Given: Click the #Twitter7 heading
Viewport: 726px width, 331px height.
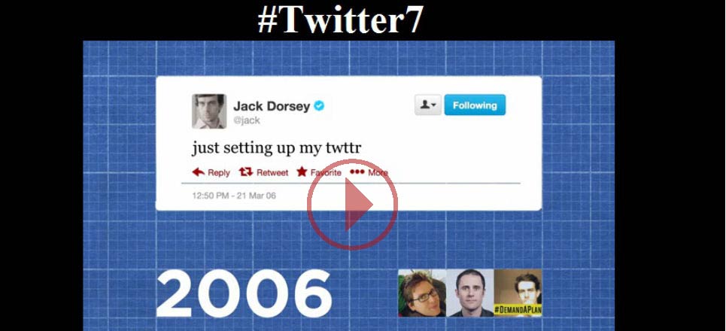Looking at the screenshot, I should 340,20.
